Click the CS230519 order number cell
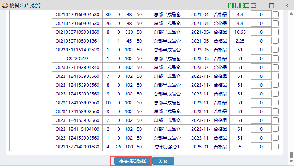The image size is (294, 166). tap(77, 59)
